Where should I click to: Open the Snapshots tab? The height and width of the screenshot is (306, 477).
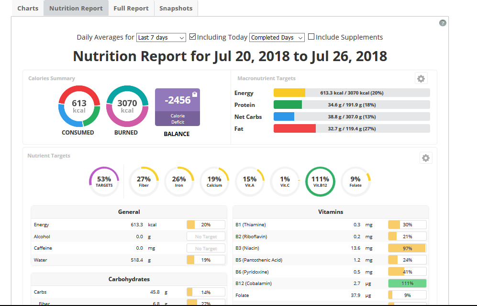(x=176, y=8)
